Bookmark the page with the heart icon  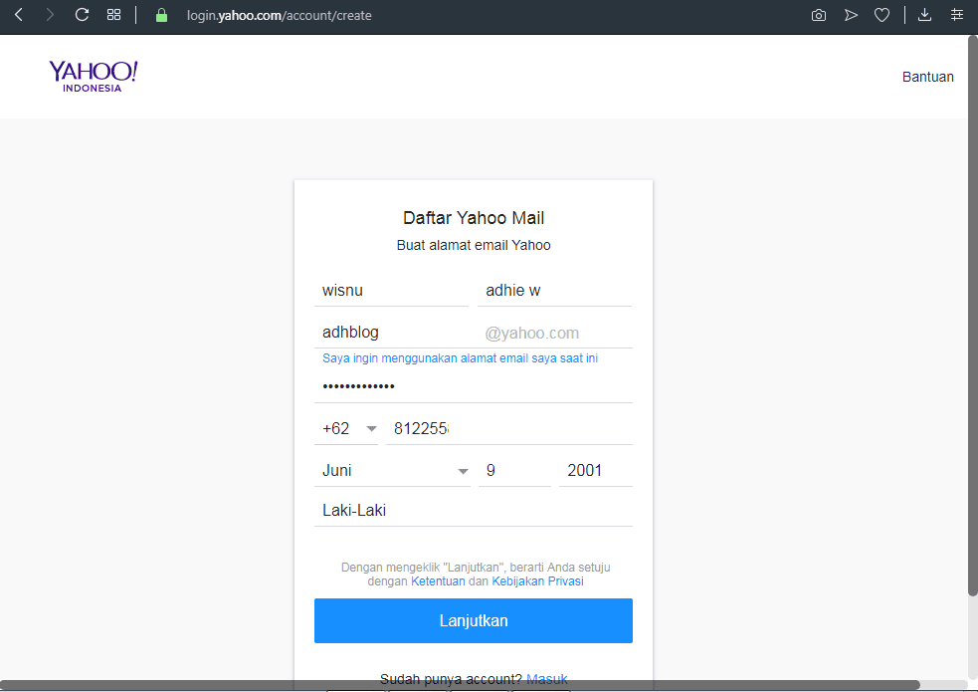pos(881,16)
